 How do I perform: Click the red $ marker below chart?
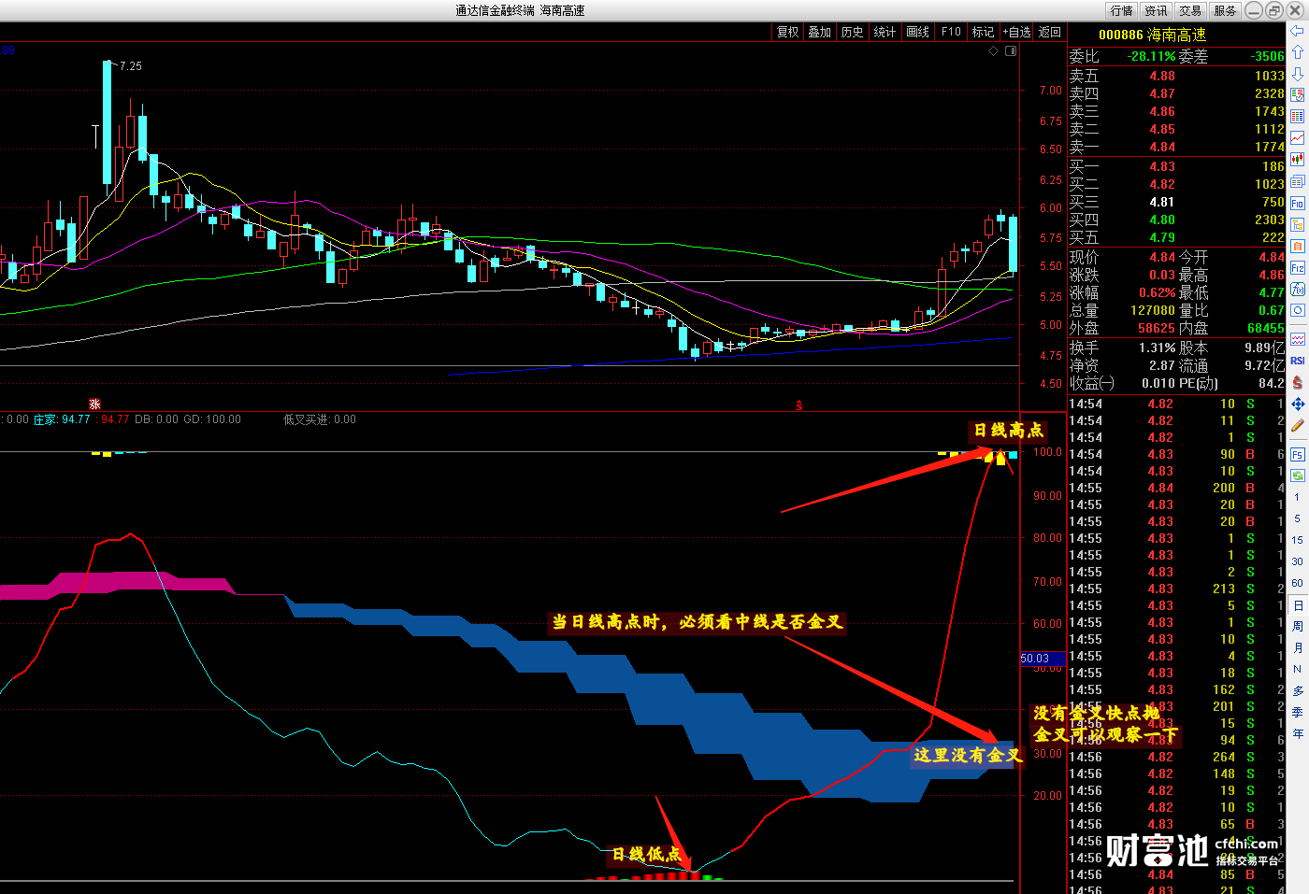[798, 405]
